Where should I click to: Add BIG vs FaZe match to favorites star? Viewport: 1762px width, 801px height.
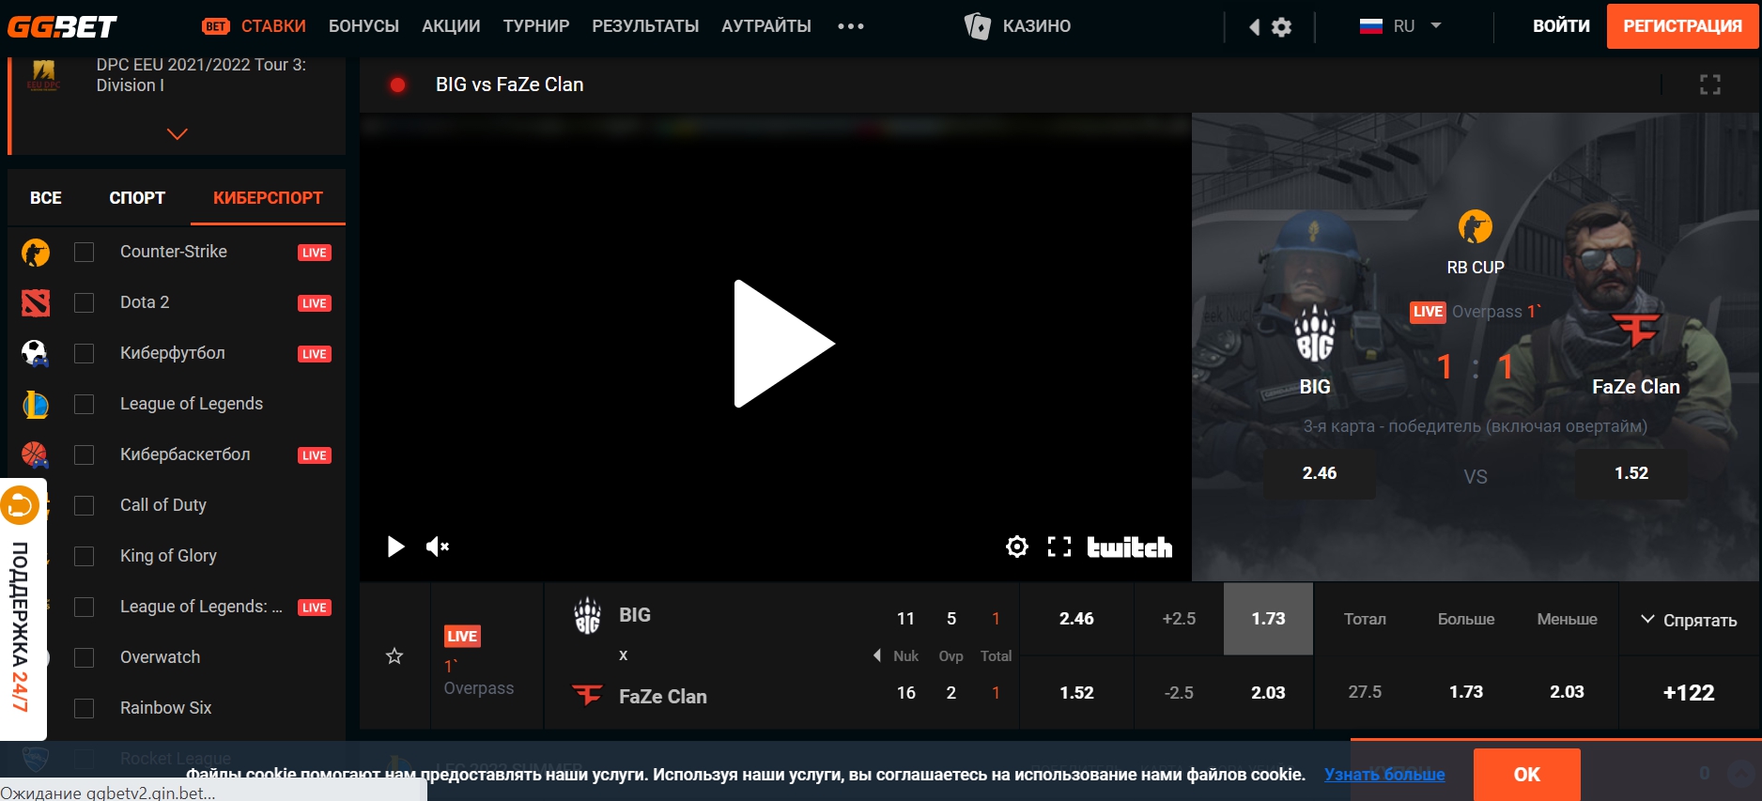(394, 656)
